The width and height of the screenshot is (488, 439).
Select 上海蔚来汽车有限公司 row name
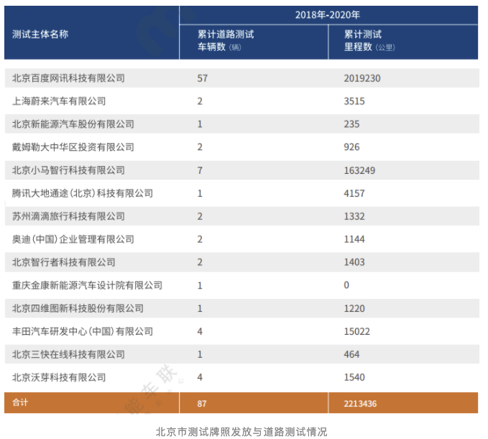click(59, 101)
